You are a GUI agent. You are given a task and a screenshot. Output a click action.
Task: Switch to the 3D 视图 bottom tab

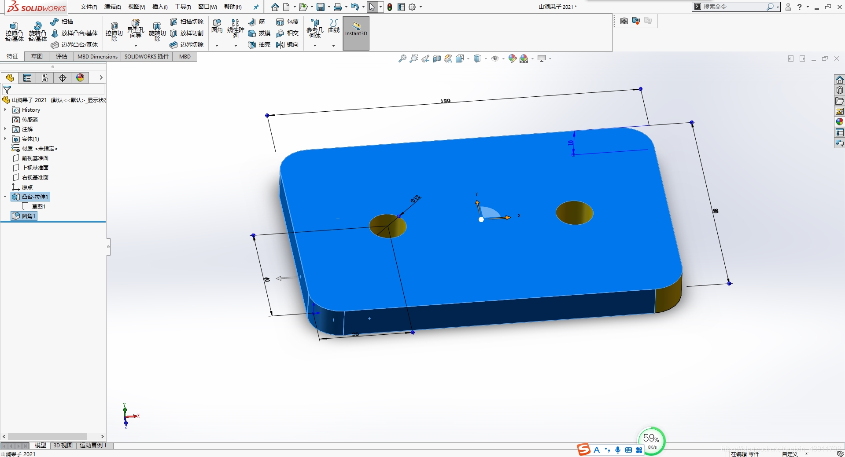[x=63, y=445]
